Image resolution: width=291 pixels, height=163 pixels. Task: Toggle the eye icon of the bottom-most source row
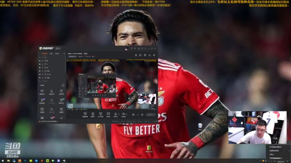pyautogui.click(x=40, y=81)
